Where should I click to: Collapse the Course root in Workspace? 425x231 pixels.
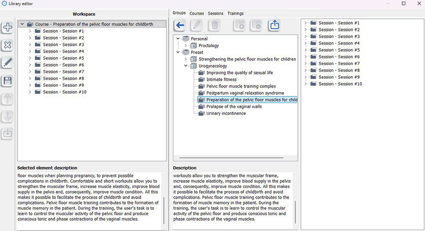[22, 24]
